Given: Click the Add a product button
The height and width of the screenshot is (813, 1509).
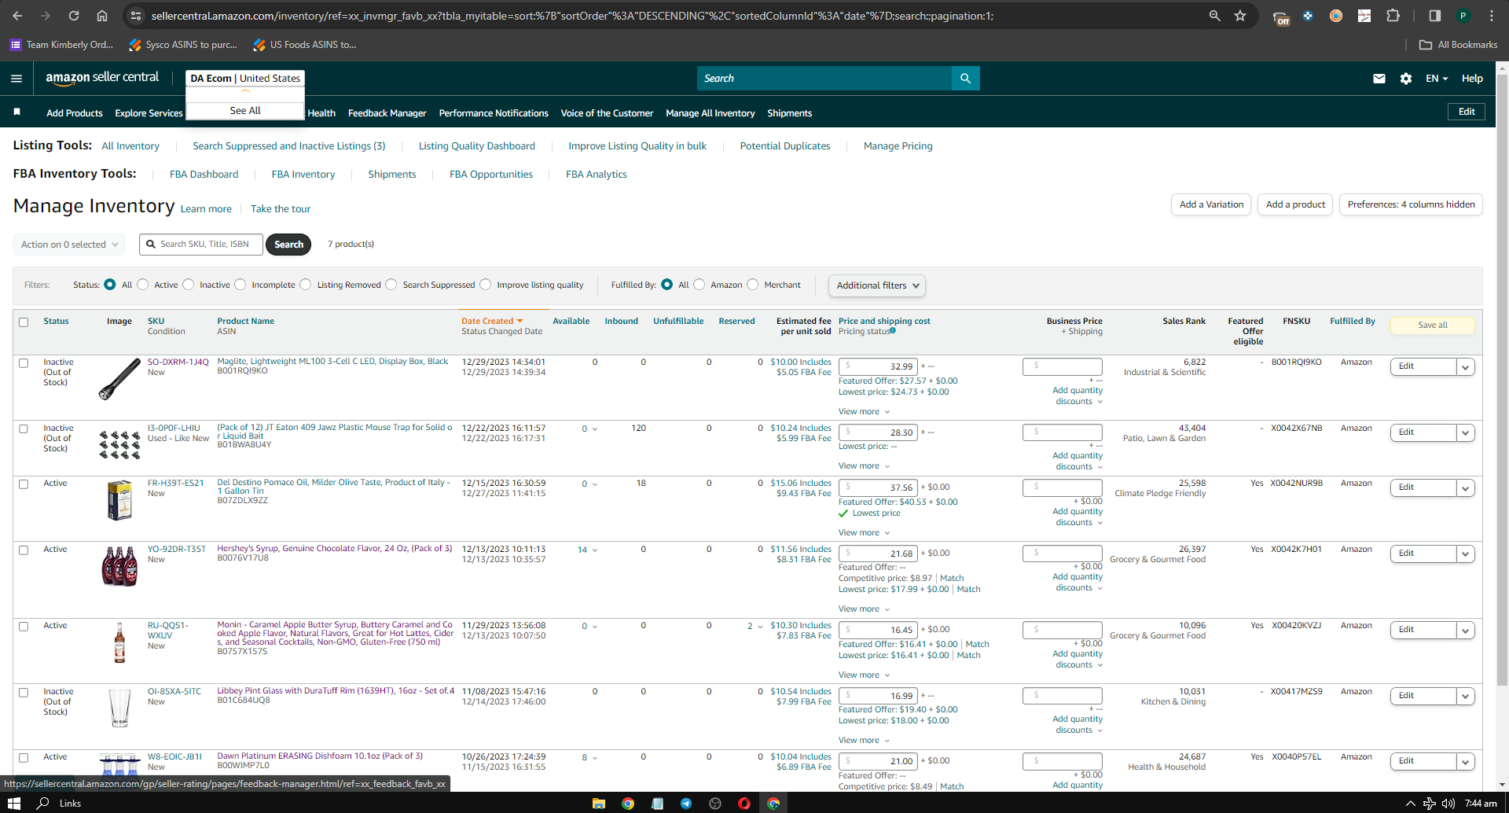Looking at the screenshot, I should (1295, 204).
